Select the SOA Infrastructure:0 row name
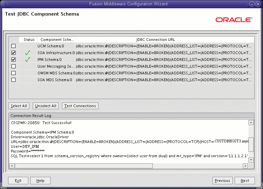Image resolution: width=263 pixels, height=189 pixels. tap(56, 53)
